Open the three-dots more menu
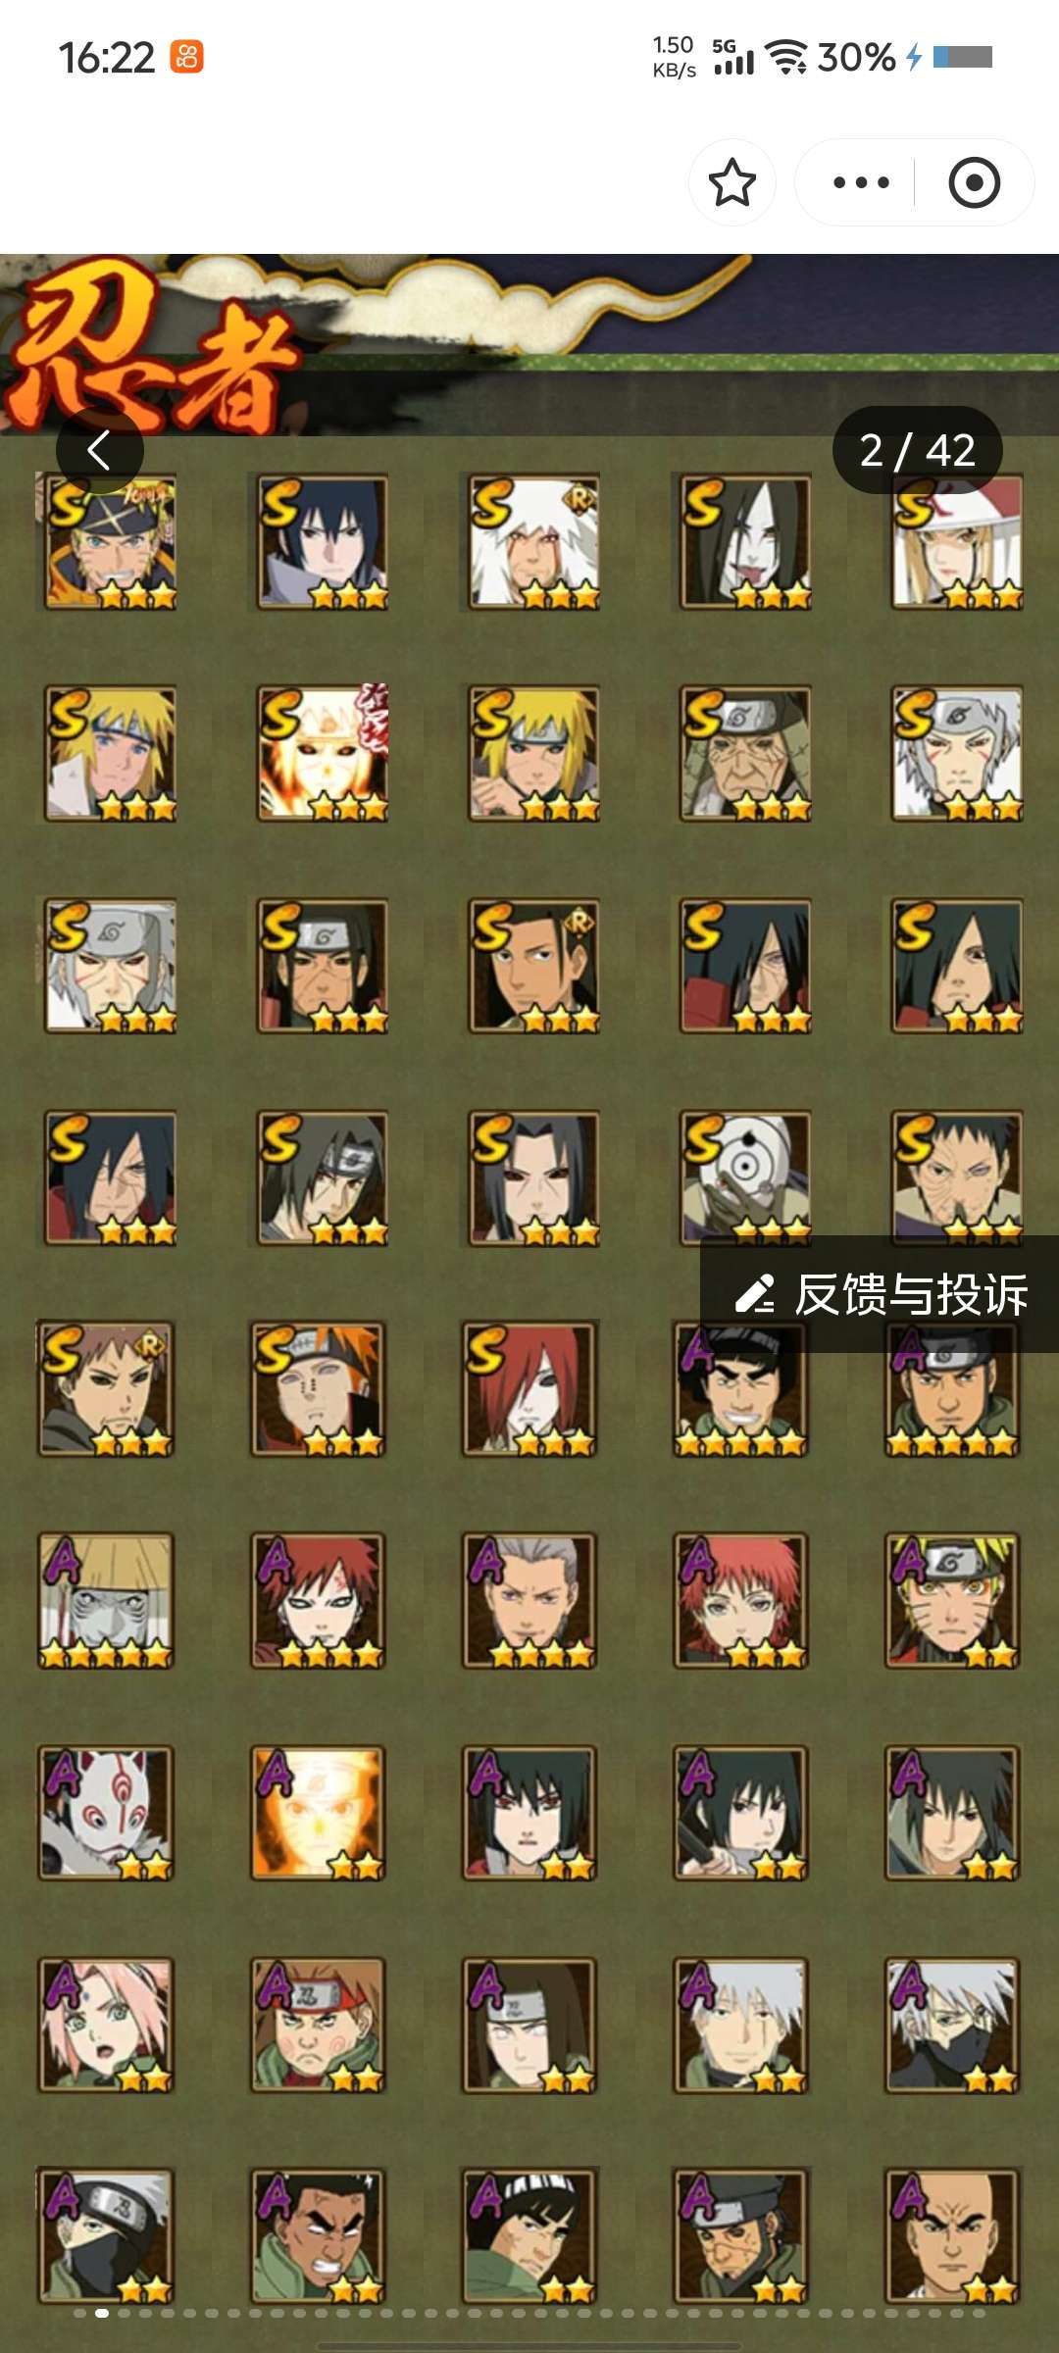Screen dimensions: 1059x2353 click(x=860, y=182)
